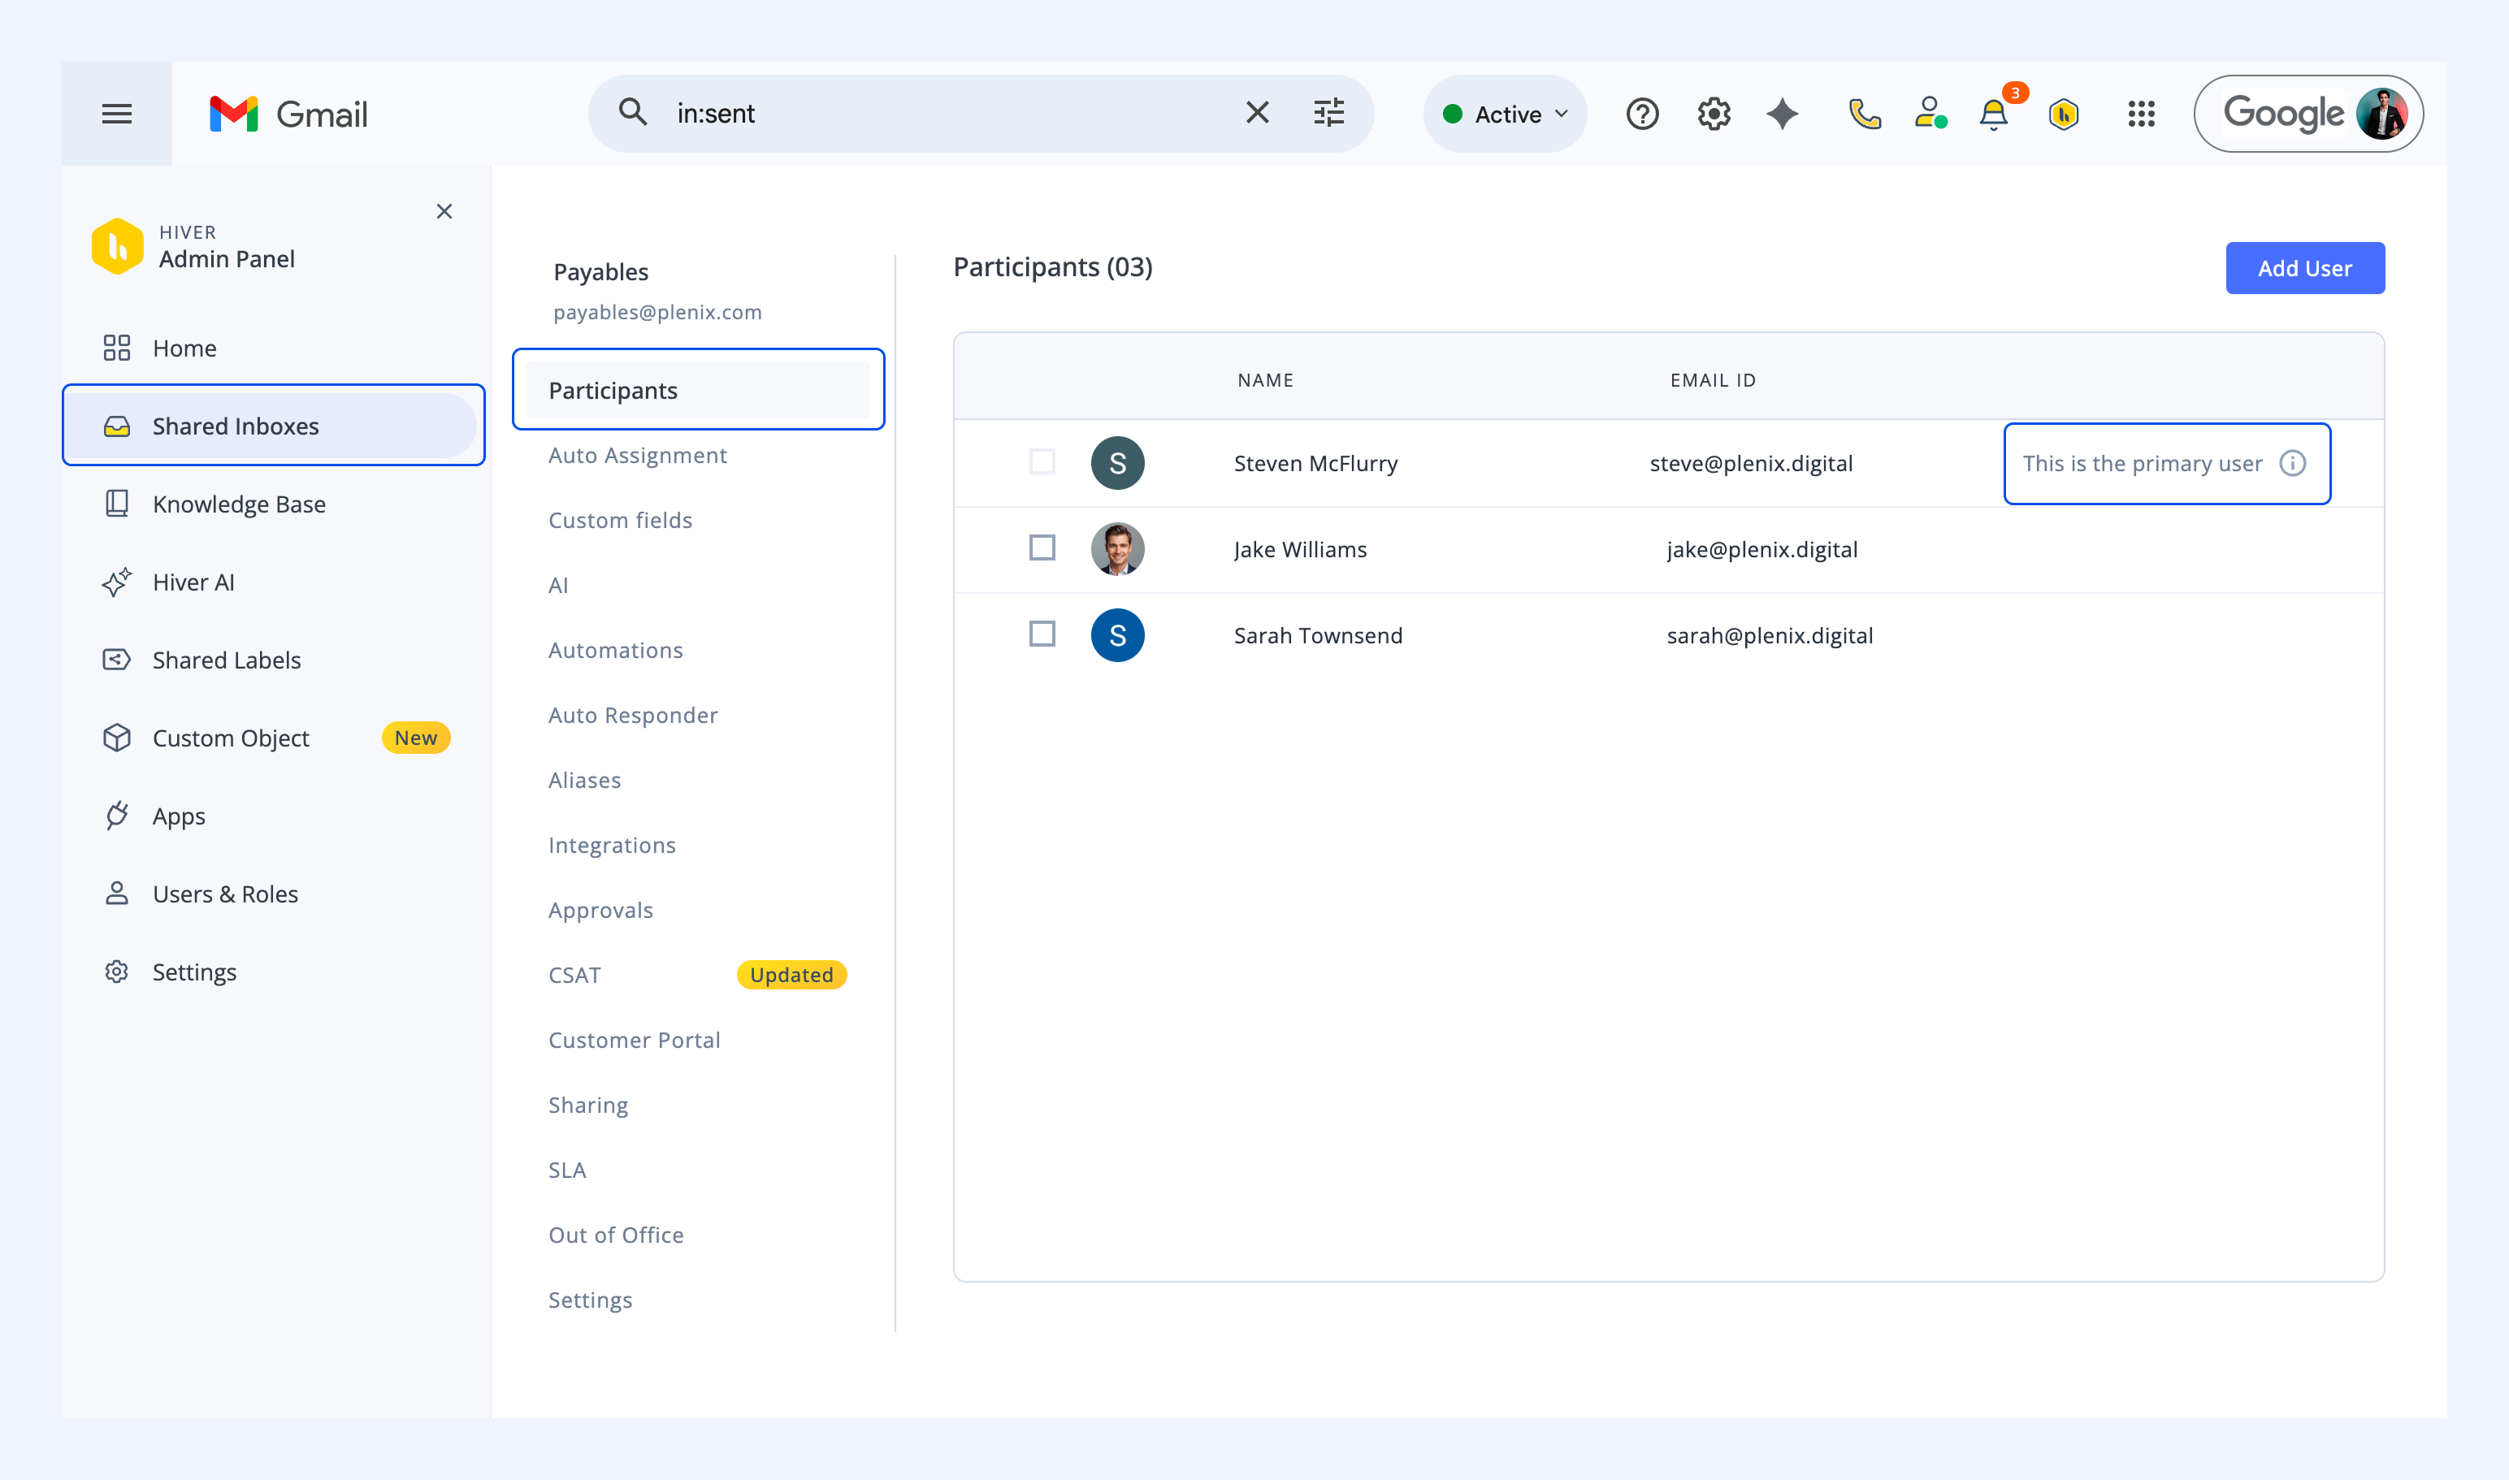
Task: Open Payables inbox Settings tab
Action: click(x=591, y=1300)
